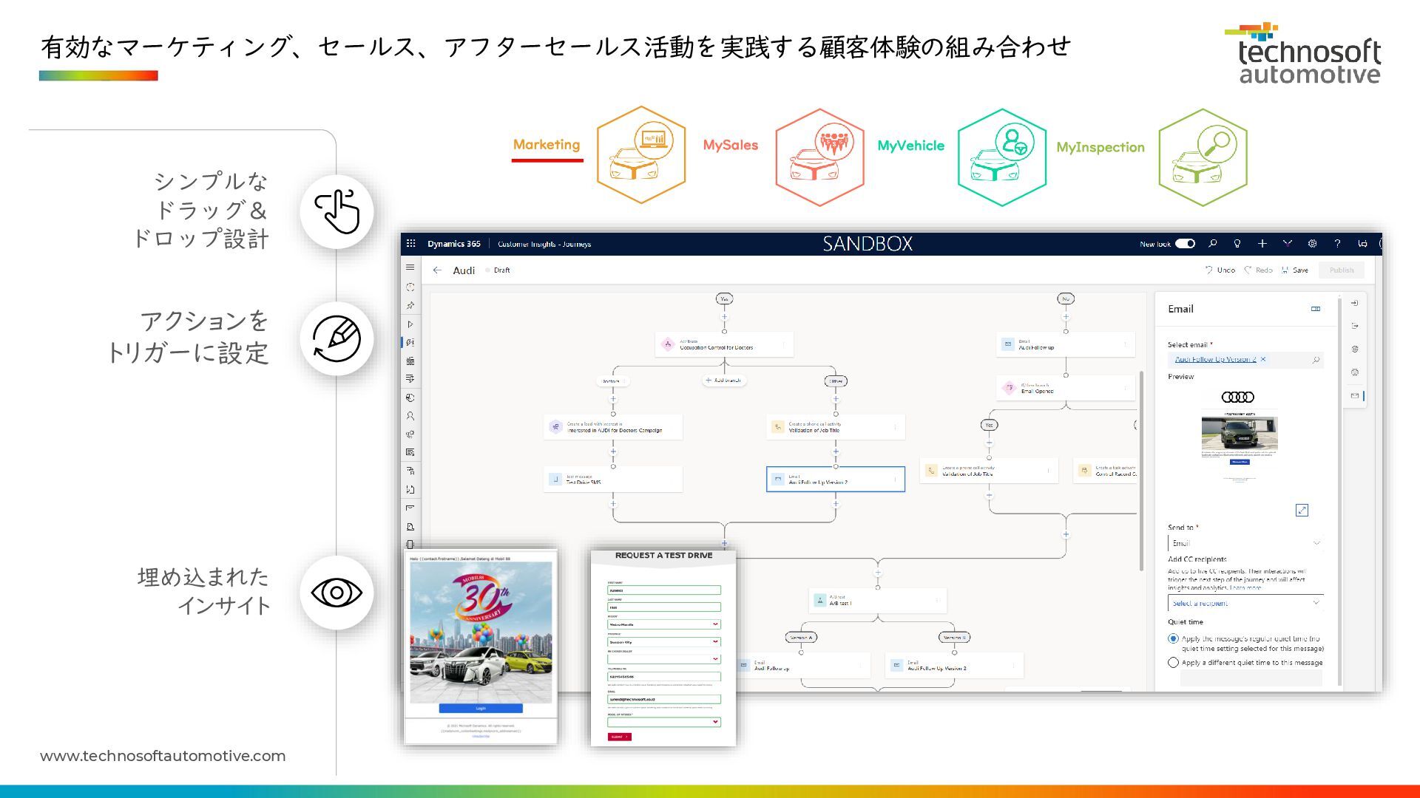Click the email field in test drive form
This screenshot has height=798, width=1420.
coord(663,699)
